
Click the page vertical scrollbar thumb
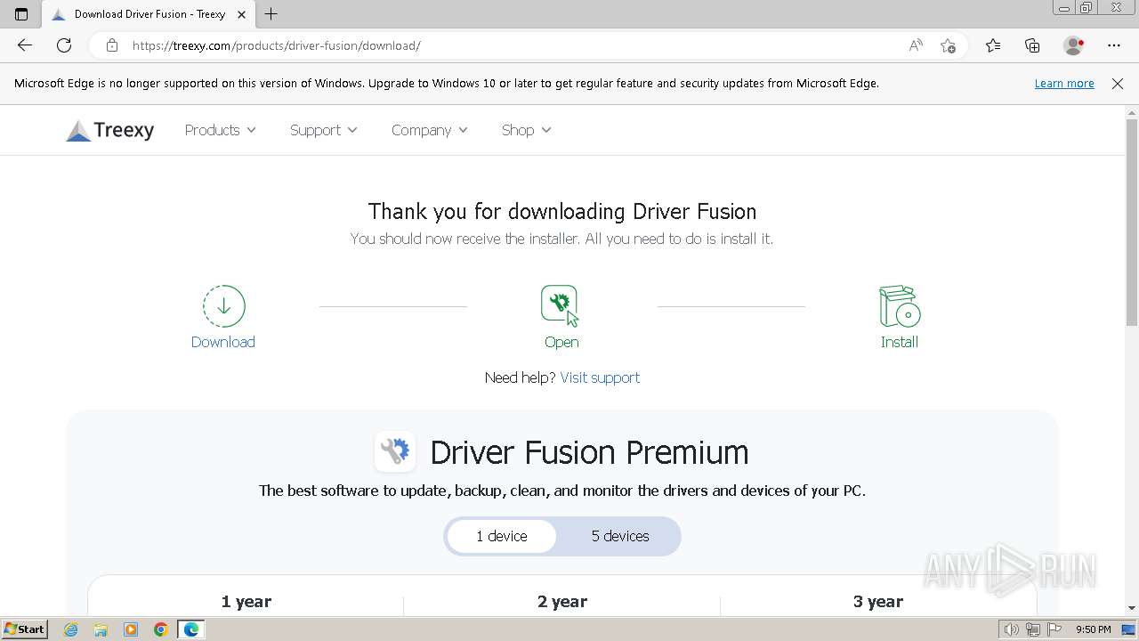[1132, 223]
